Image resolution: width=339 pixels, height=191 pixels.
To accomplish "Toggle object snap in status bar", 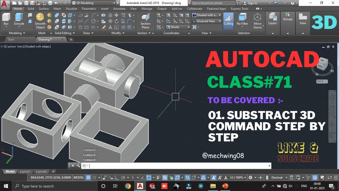I will click(149, 177).
